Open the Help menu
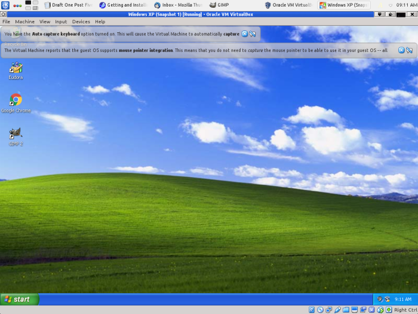 click(100, 22)
